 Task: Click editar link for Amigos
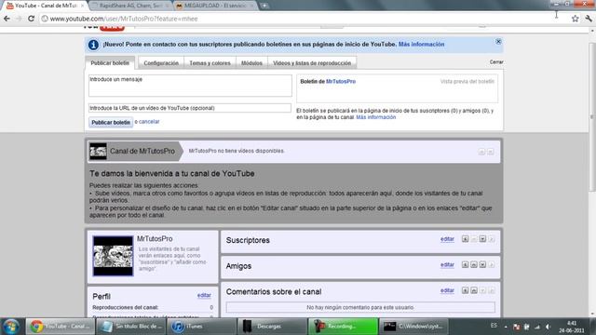(x=447, y=265)
